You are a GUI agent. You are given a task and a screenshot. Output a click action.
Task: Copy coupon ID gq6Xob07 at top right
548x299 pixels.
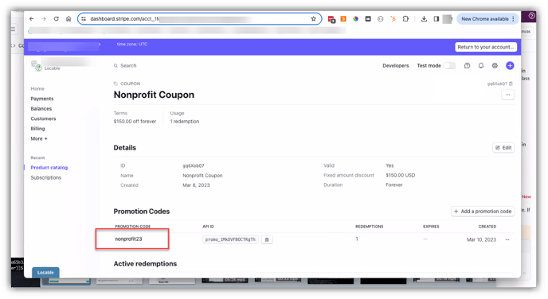point(511,83)
